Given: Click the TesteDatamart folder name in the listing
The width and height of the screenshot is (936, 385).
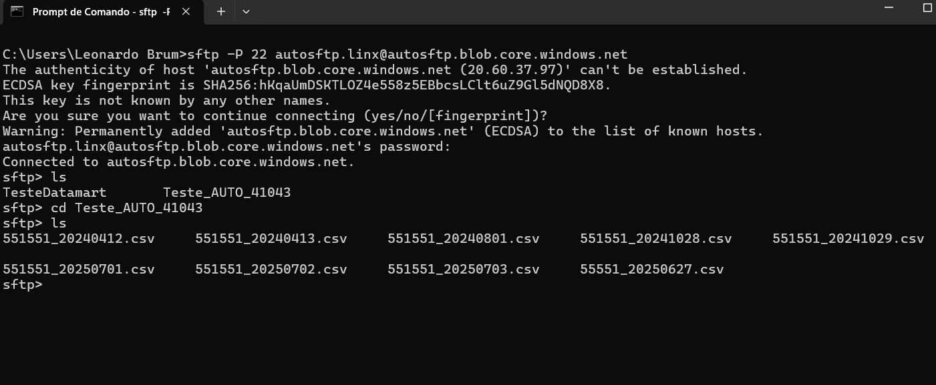Looking at the screenshot, I should (55, 193).
